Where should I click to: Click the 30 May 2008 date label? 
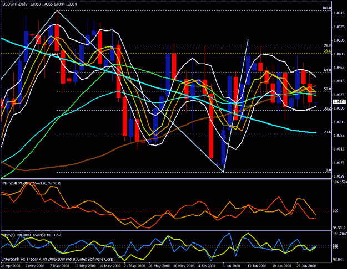pos(183,266)
